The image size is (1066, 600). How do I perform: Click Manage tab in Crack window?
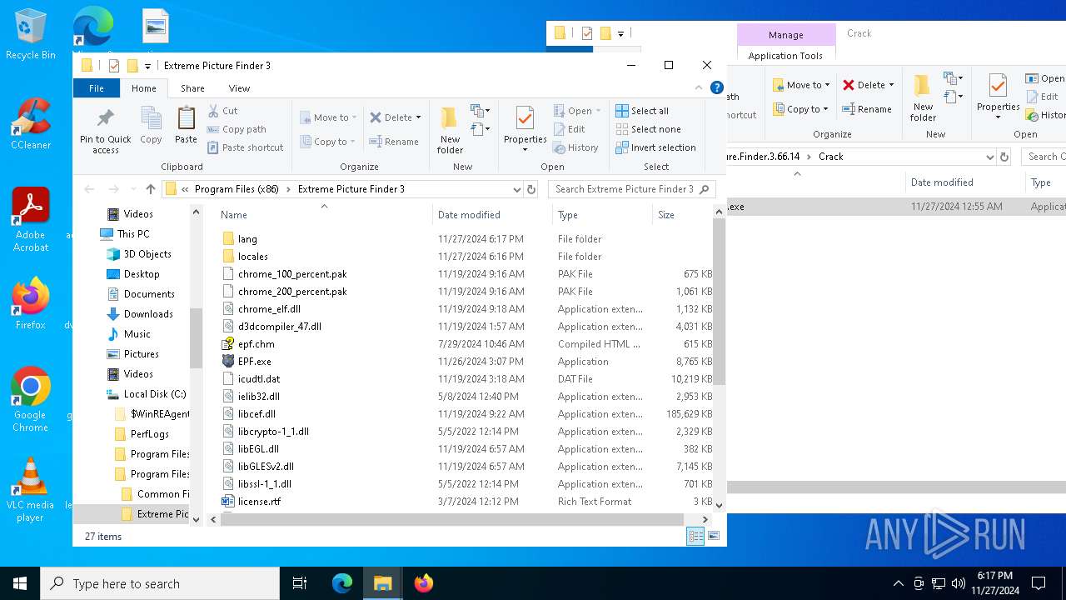click(x=785, y=35)
